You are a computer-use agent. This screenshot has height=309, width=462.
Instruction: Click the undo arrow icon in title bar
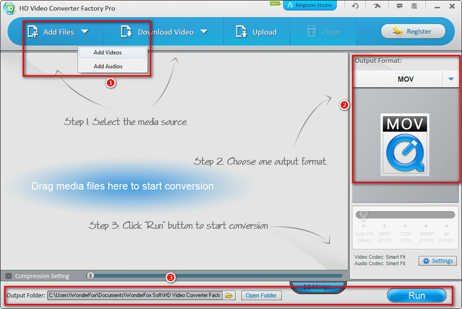[x=355, y=6]
